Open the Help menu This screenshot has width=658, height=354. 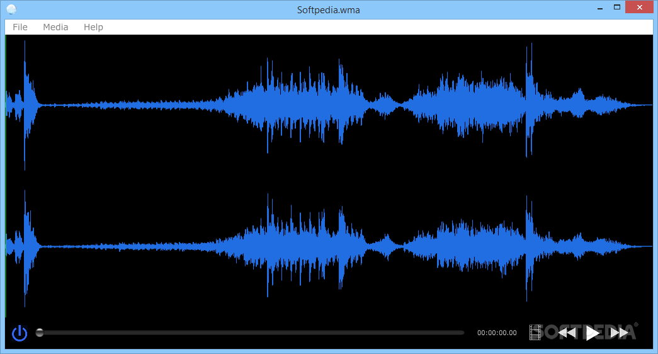pos(93,27)
